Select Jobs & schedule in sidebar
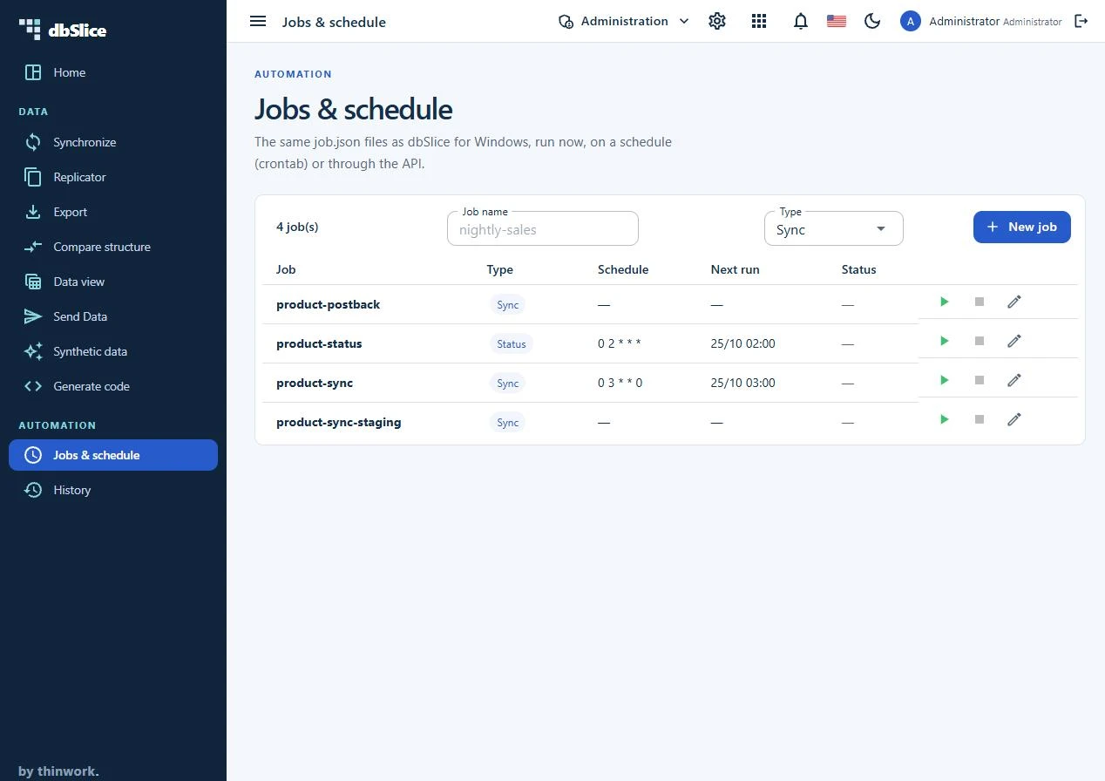Image resolution: width=1105 pixels, height=781 pixels. point(113,455)
